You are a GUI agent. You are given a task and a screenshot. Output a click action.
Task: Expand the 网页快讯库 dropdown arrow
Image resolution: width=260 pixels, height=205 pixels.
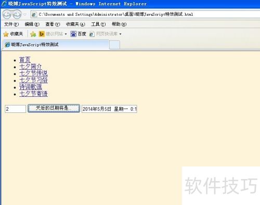[120, 34]
